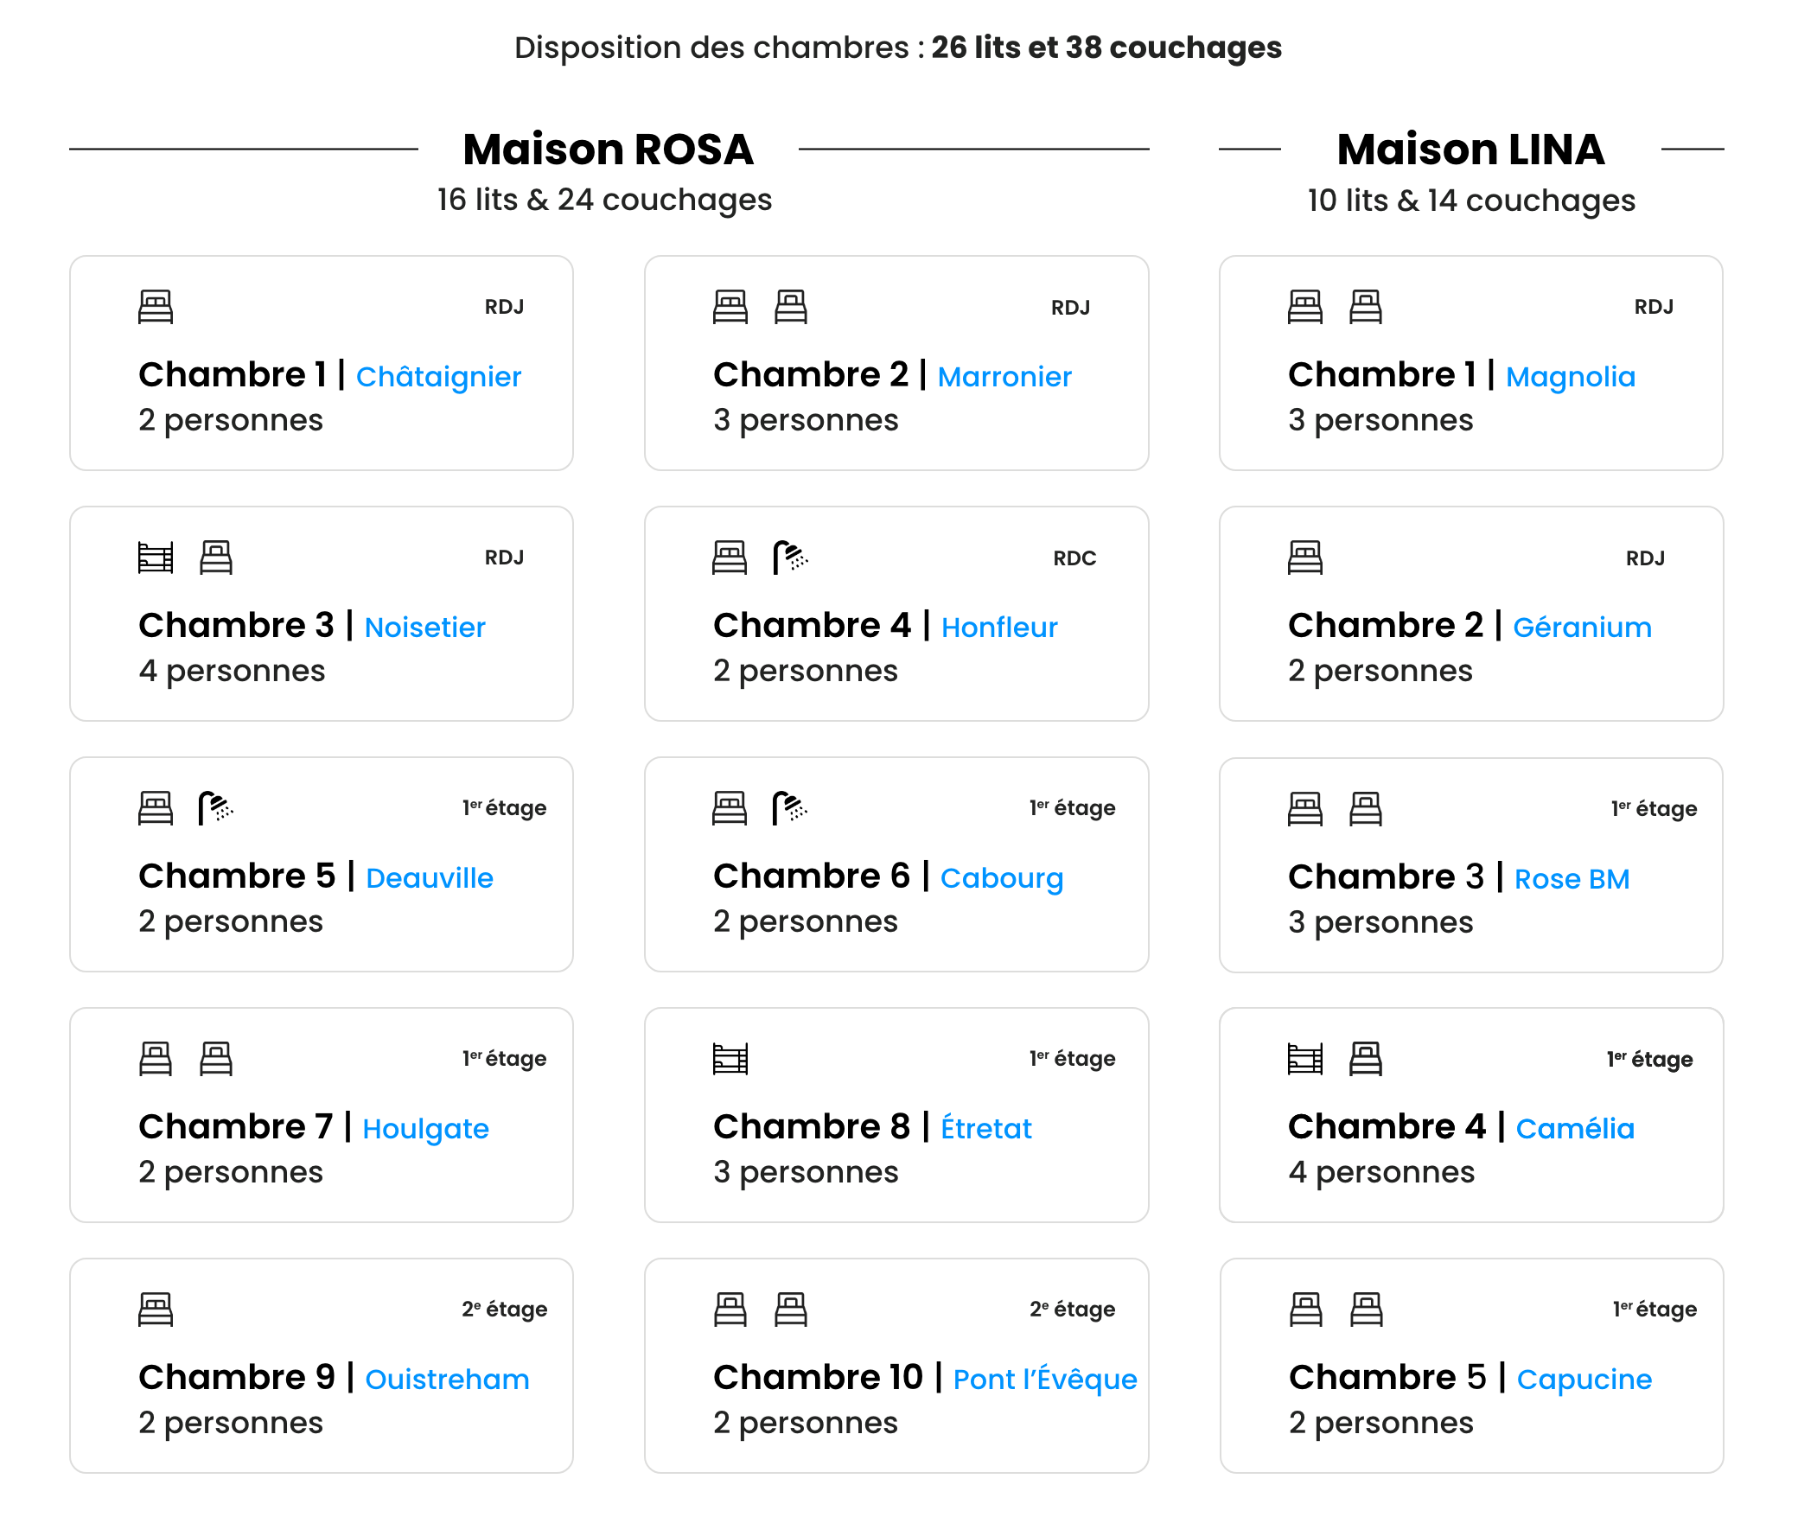Open the Rose BM room link
The image size is (1798, 1517).
pos(1572,879)
